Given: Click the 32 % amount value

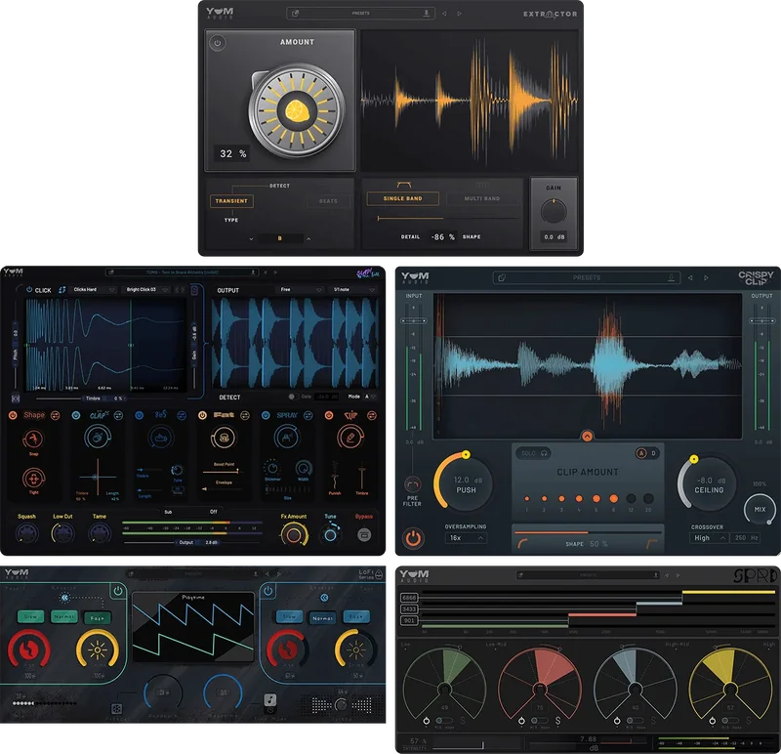Looking at the screenshot, I should 232,153.
